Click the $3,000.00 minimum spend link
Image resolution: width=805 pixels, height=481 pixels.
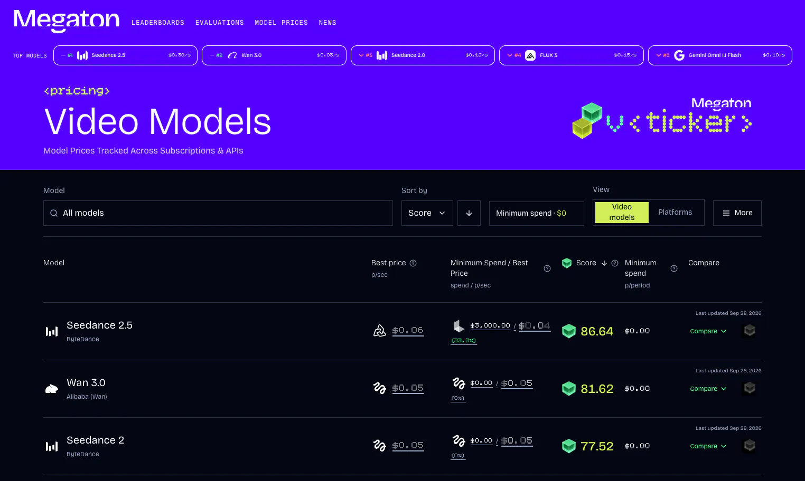pyautogui.click(x=490, y=325)
